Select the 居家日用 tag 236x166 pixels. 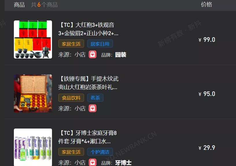pos(100,44)
